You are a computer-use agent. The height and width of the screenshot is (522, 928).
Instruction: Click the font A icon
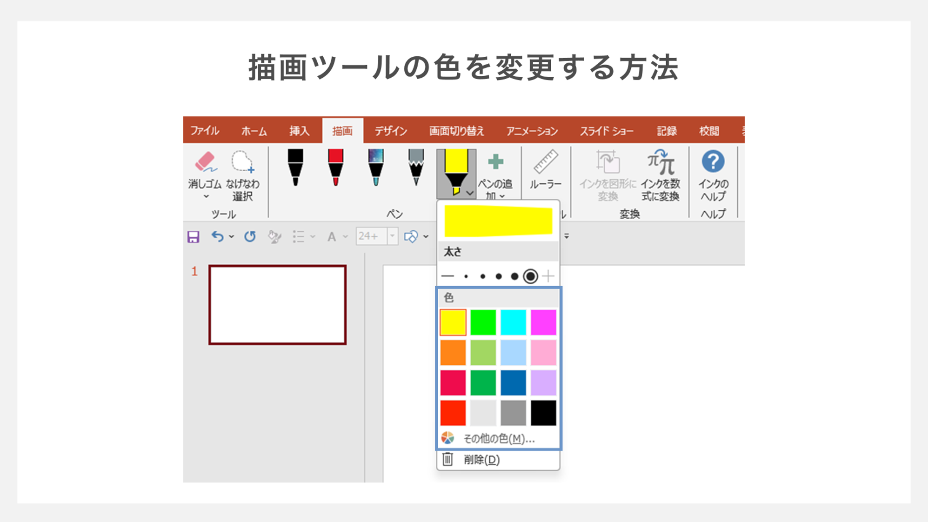click(332, 237)
